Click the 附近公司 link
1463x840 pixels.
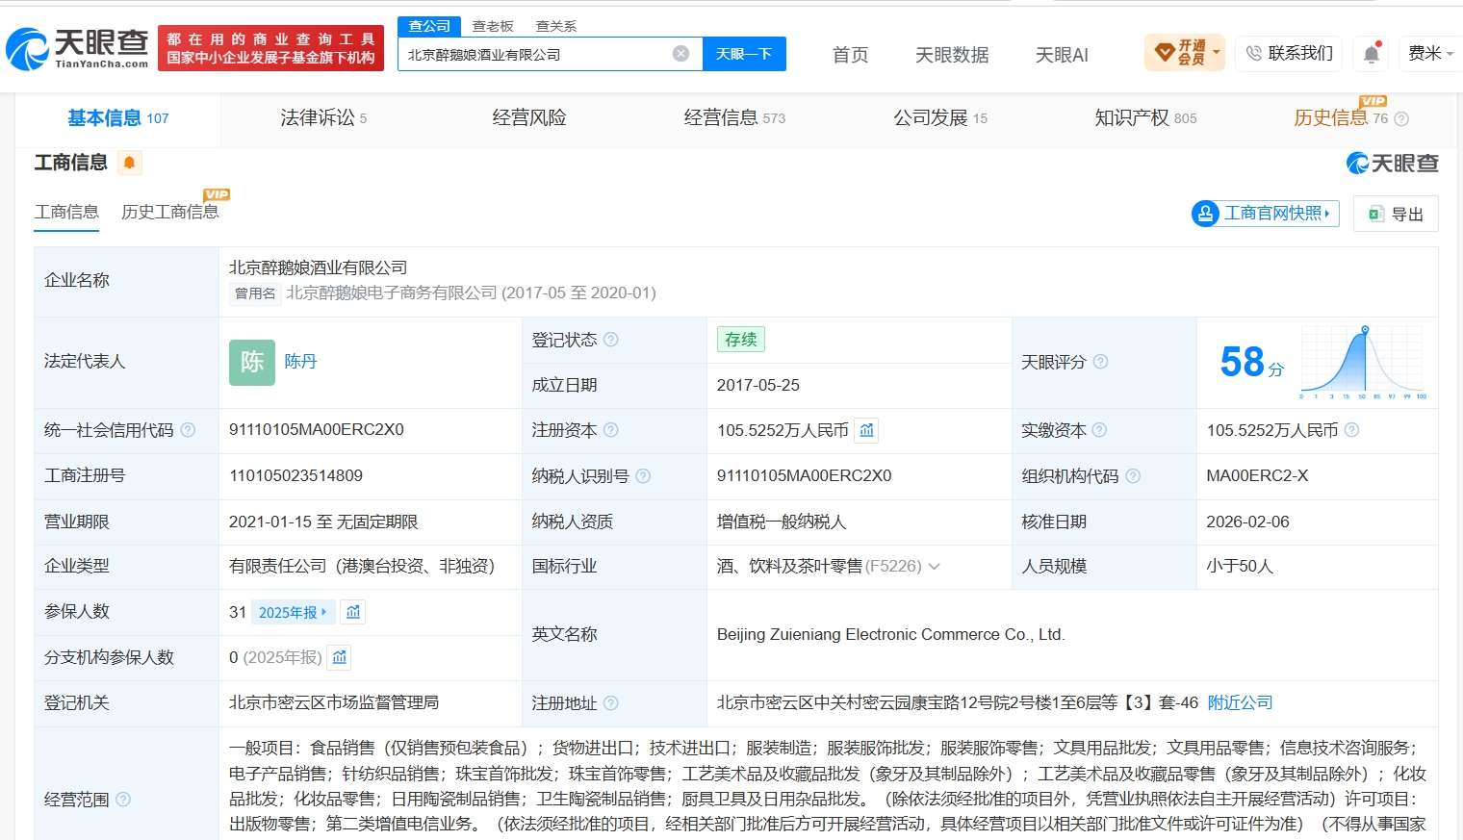[1240, 703]
